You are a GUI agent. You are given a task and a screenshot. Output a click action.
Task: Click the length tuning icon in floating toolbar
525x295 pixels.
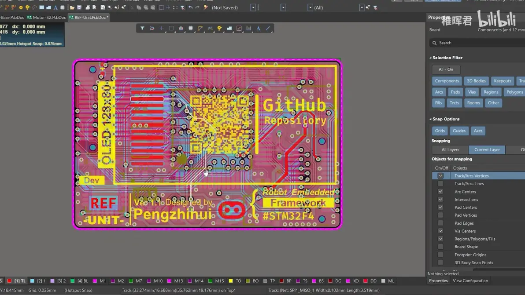pyautogui.click(x=210, y=29)
